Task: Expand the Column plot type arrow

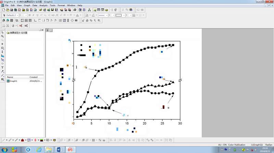Action: click(26, 140)
